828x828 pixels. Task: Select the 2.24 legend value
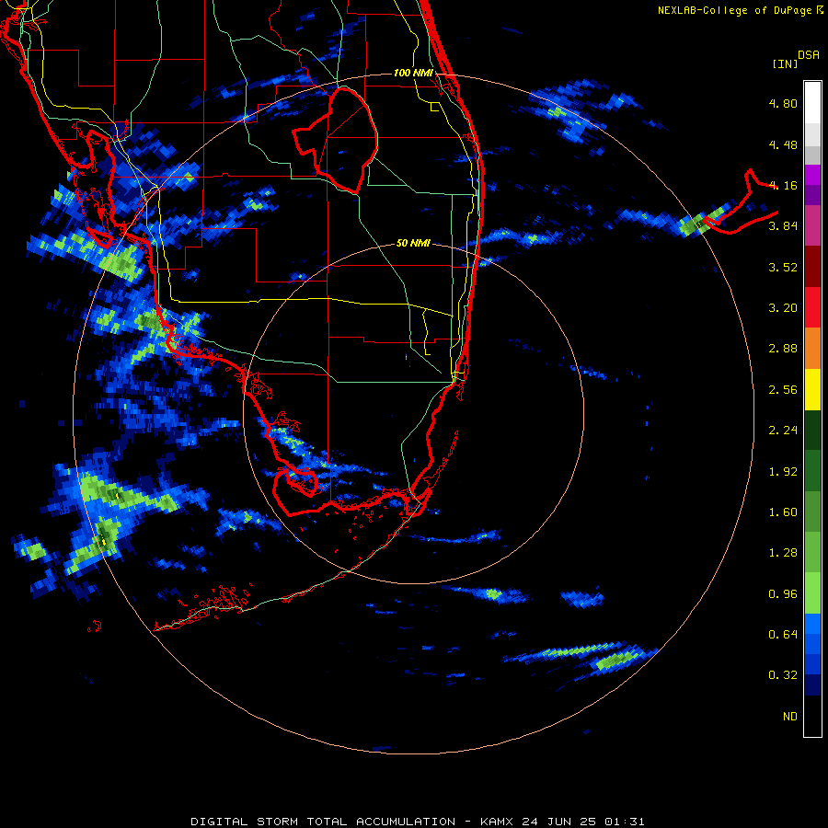pyautogui.click(x=783, y=431)
